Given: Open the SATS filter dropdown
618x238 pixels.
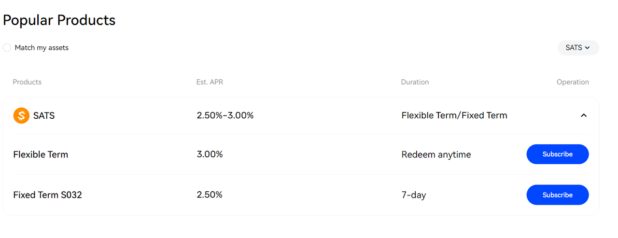Looking at the screenshot, I should click(578, 48).
